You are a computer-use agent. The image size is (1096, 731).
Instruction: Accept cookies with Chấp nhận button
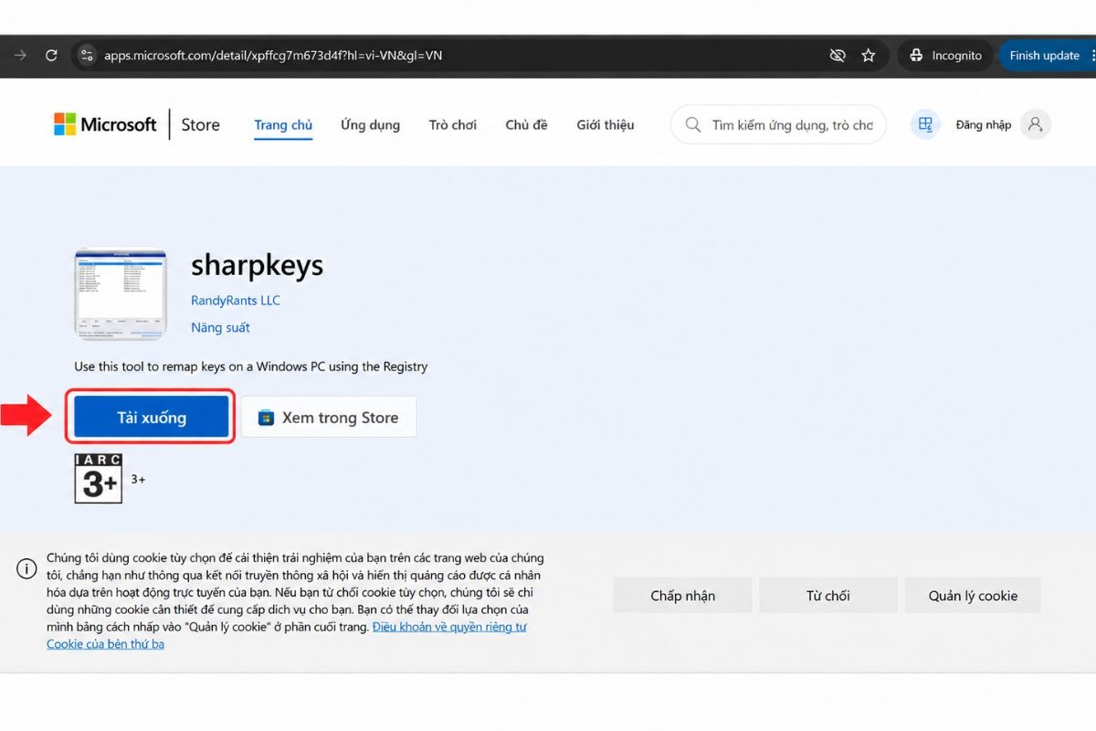pos(682,595)
